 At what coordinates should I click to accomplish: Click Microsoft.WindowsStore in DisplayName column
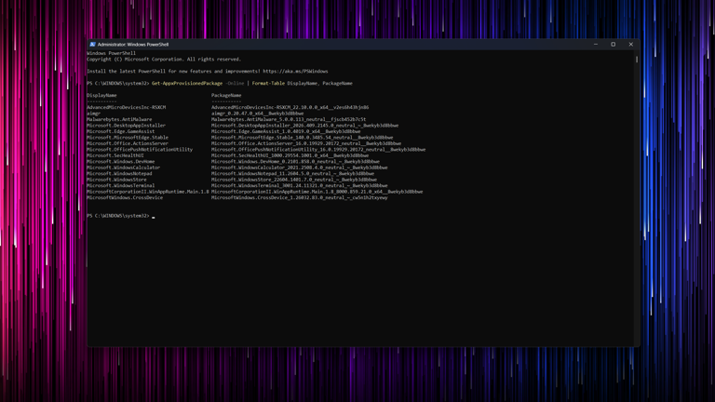point(116,180)
